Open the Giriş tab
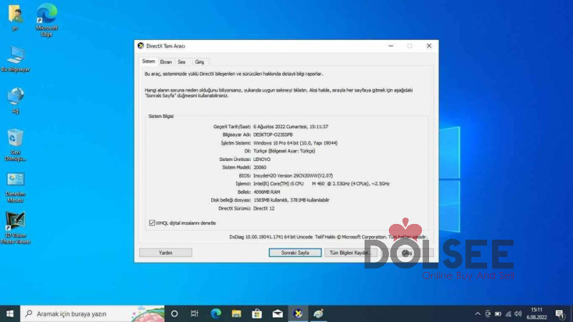The width and height of the screenshot is (573, 322). click(x=200, y=62)
